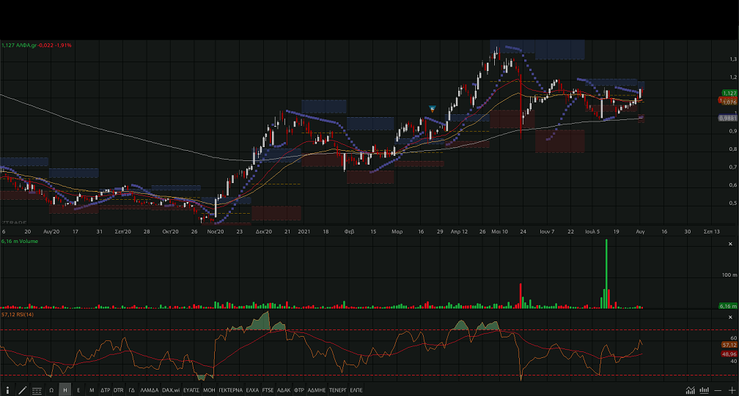The image size is (739, 396).
Task: Zoom out with the minus icon
Action: pos(718,390)
